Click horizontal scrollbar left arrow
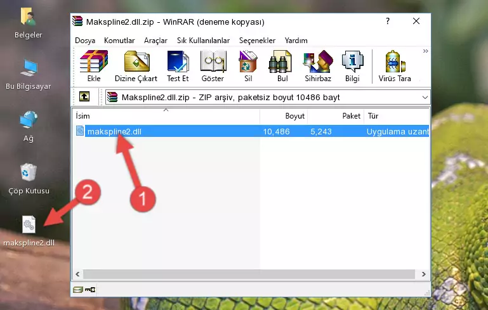This screenshot has width=488, height=310. coord(77,274)
